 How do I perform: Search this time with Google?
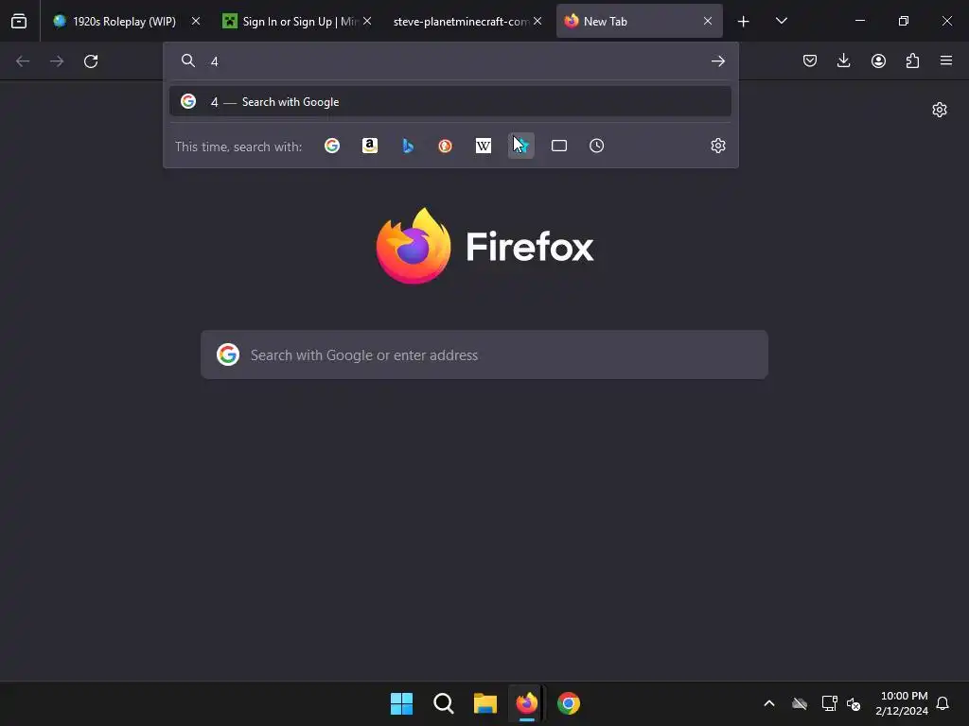pyautogui.click(x=332, y=146)
